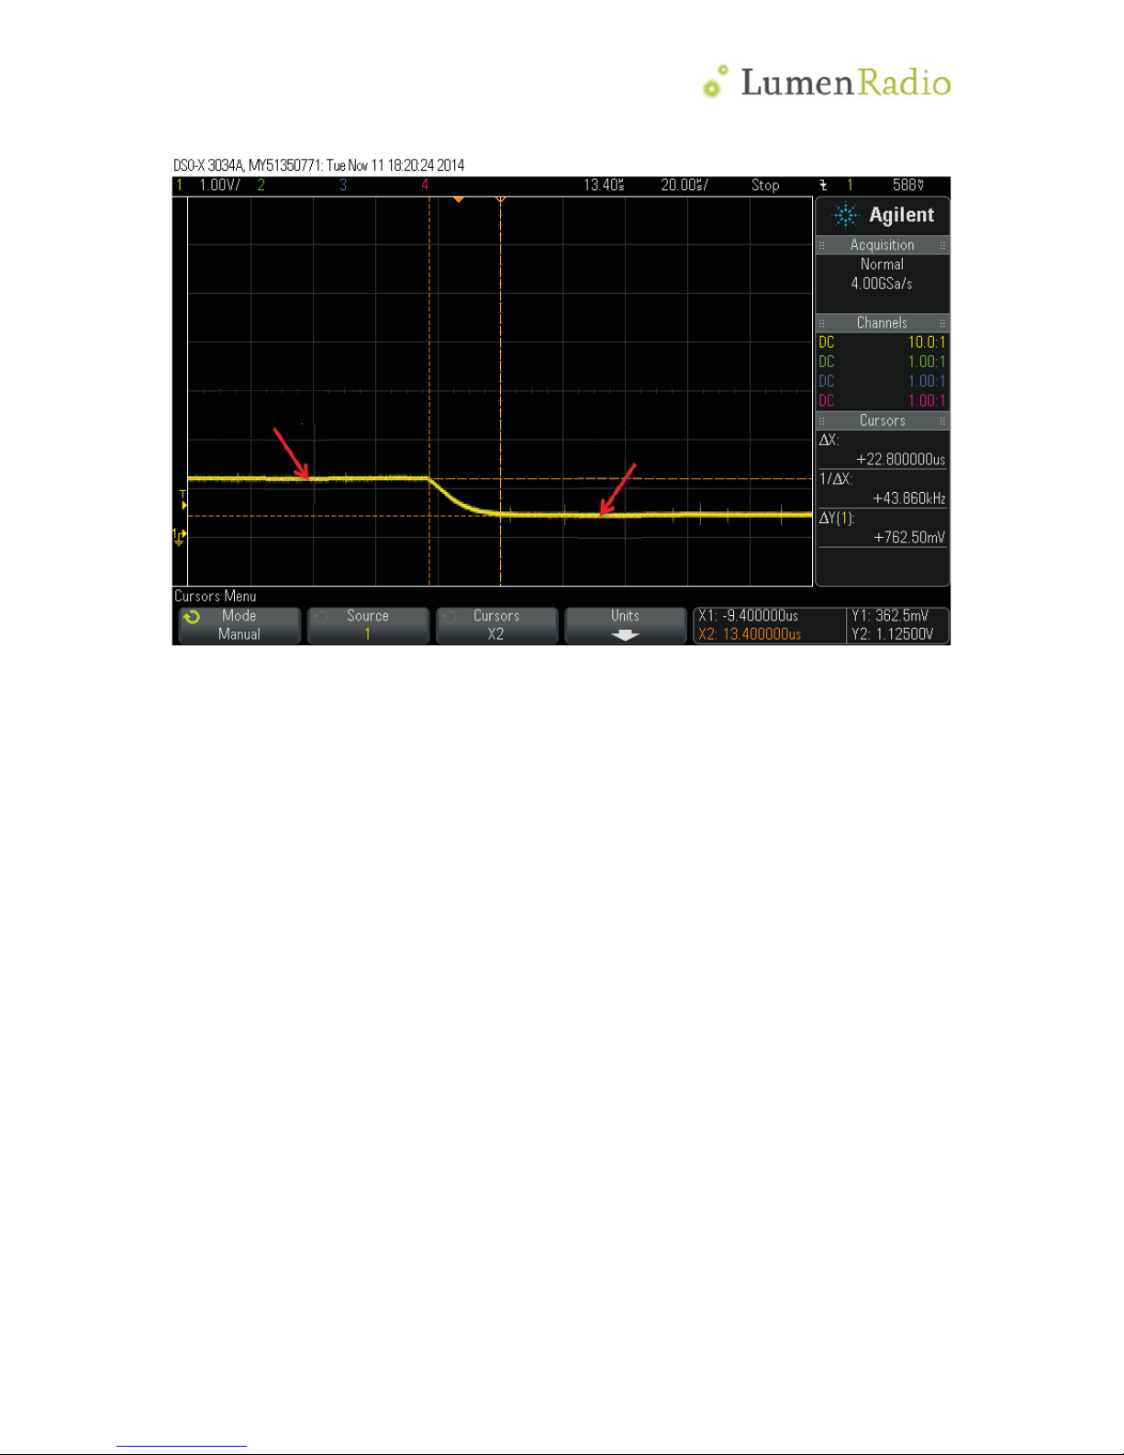
Task: Select the yellow DC 10.0:1 channel row
Action: coord(882,342)
